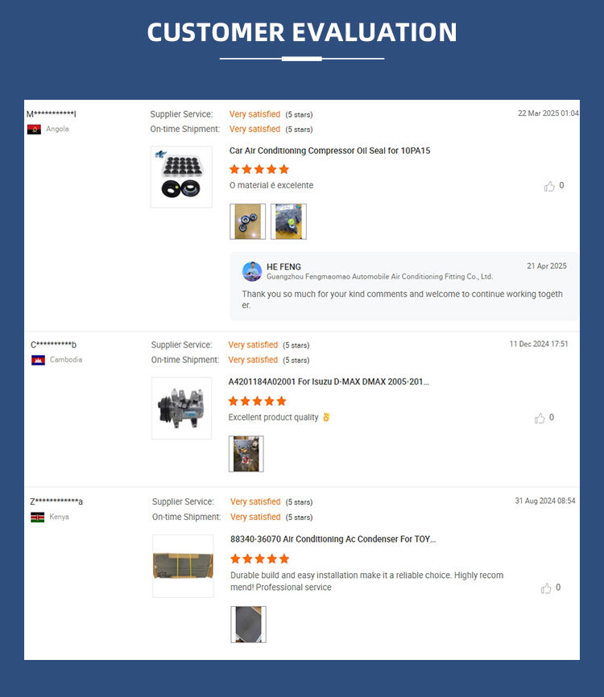
Task: Like the Angola reviewer's comment with thumbs-up
Action: pos(549,186)
